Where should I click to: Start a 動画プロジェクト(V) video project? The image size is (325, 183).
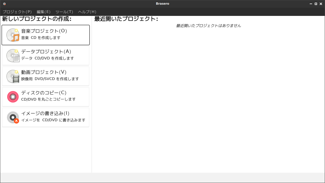[x=46, y=76]
